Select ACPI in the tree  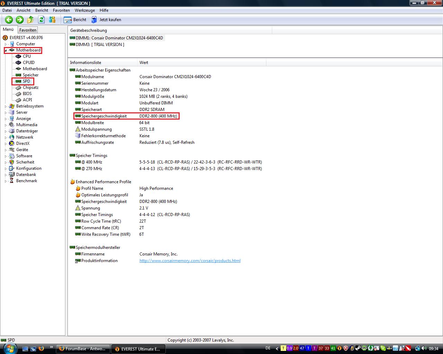[27, 100]
